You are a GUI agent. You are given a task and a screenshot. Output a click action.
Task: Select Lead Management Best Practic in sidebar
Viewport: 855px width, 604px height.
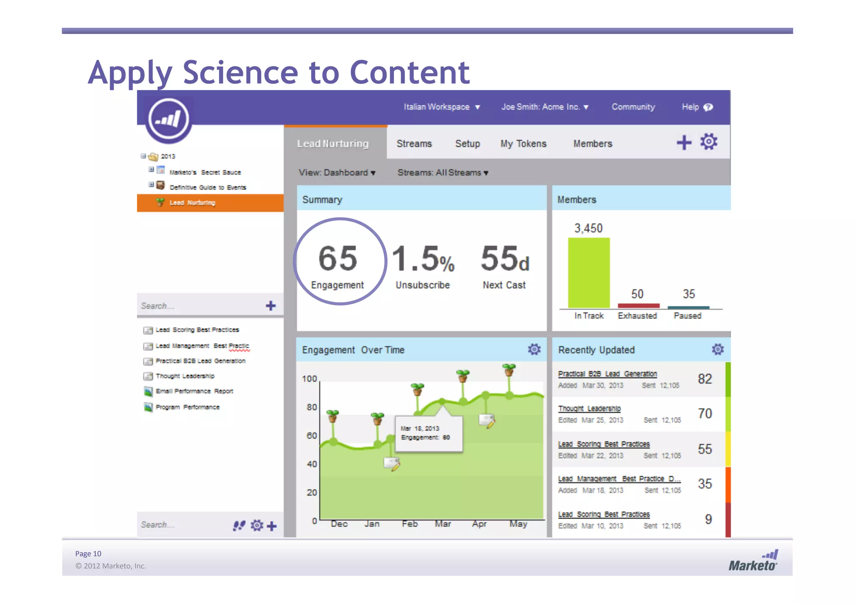click(202, 346)
